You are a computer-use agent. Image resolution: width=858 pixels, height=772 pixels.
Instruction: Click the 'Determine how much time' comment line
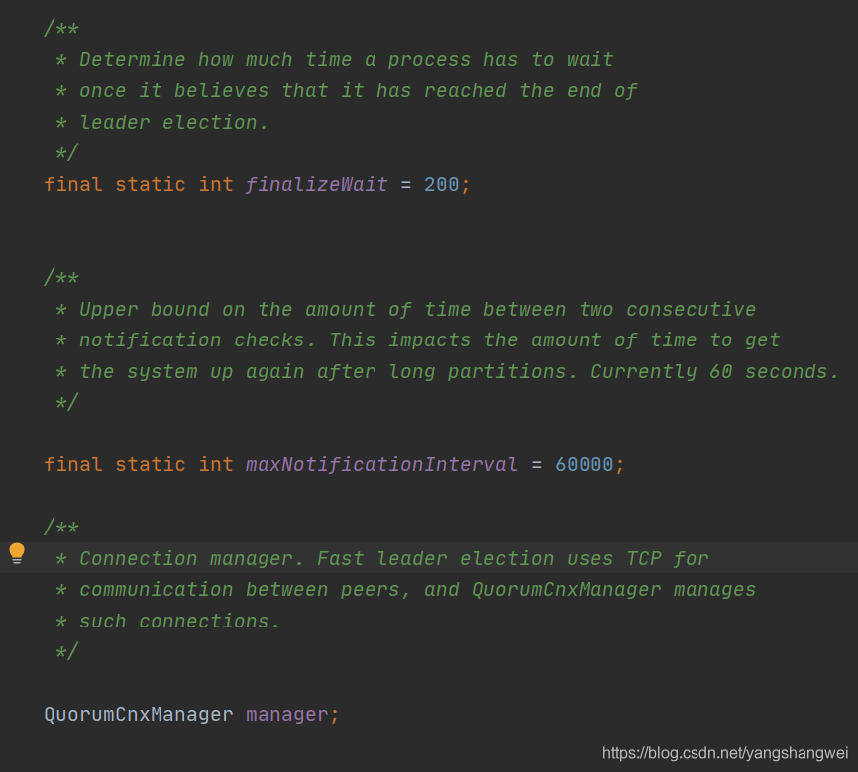tap(346, 59)
